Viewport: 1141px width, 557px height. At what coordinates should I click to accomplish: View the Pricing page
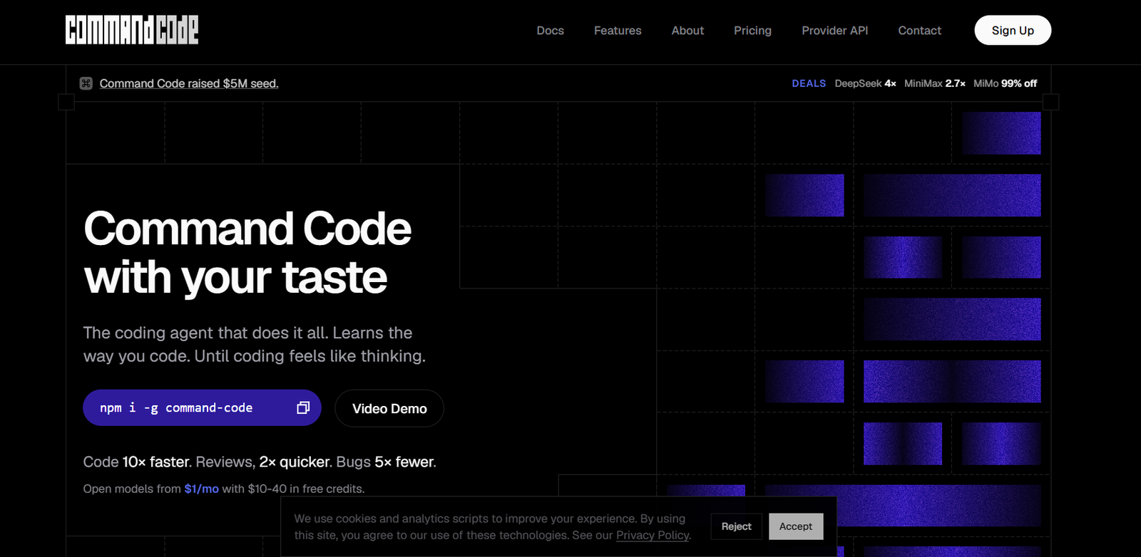tap(752, 31)
